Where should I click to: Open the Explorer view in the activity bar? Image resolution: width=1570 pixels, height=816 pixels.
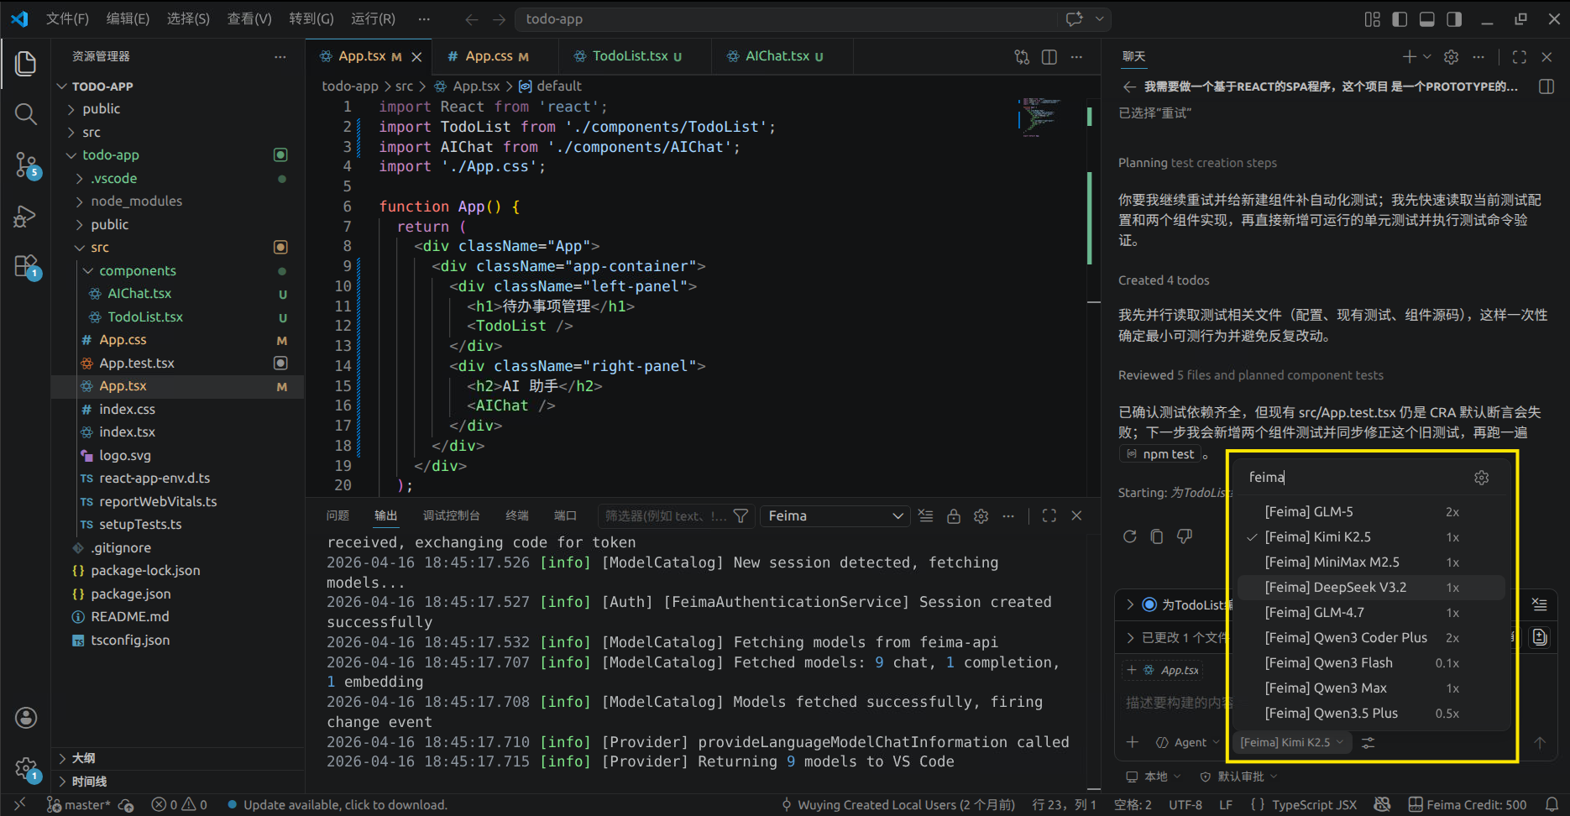(x=26, y=63)
